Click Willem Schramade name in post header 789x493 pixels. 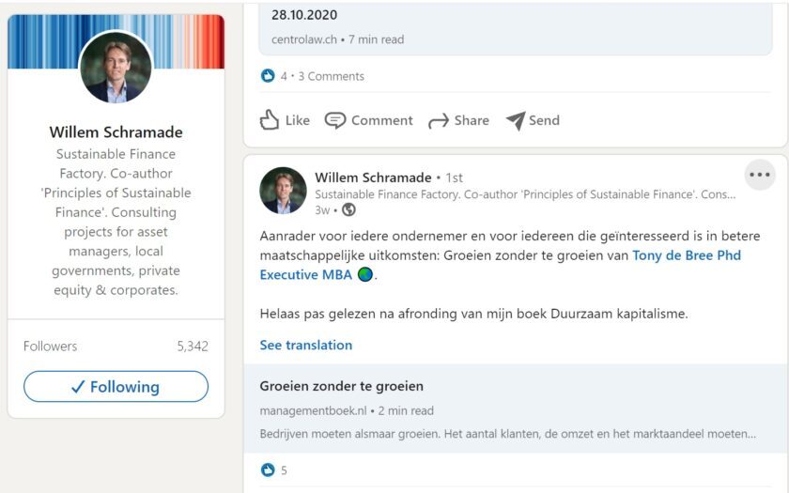pos(374,177)
